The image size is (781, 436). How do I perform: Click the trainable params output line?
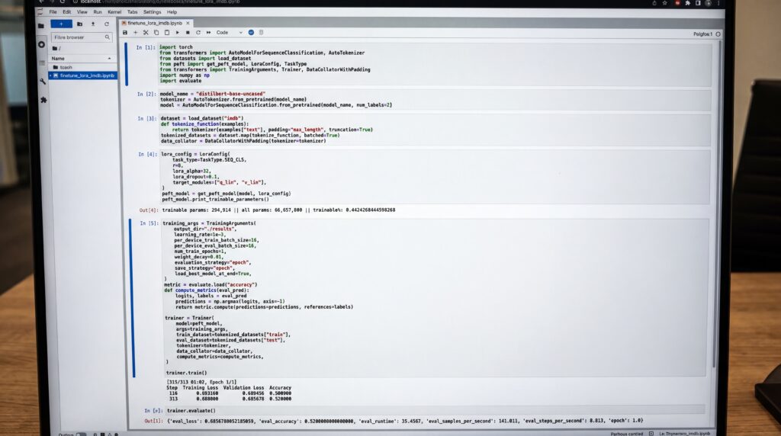278,210
